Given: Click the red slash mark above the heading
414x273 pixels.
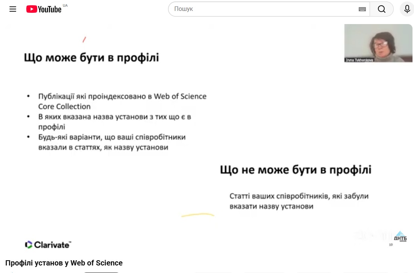Looking at the screenshot, I should pyautogui.click(x=84, y=39).
